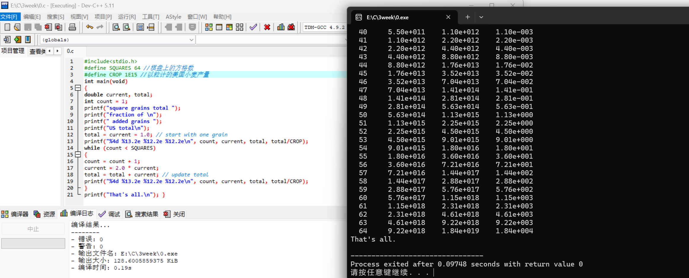Select the E:\C\3week\0.exe terminal tab
The image size is (689, 278).
click(x=404, y=17)
